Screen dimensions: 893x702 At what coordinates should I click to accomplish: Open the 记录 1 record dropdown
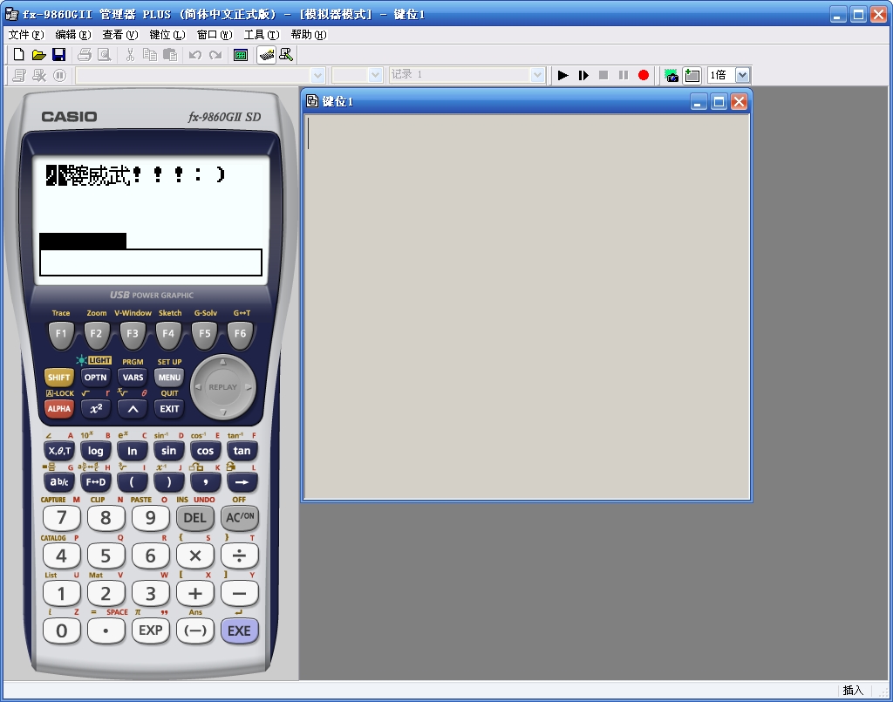click(x=537, y=75)
